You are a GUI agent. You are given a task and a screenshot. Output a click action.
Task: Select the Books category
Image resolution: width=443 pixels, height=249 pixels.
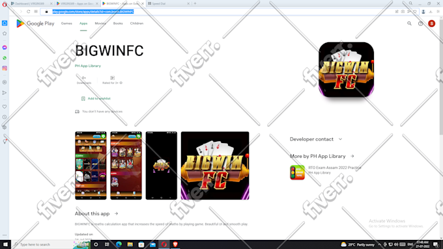118,23
